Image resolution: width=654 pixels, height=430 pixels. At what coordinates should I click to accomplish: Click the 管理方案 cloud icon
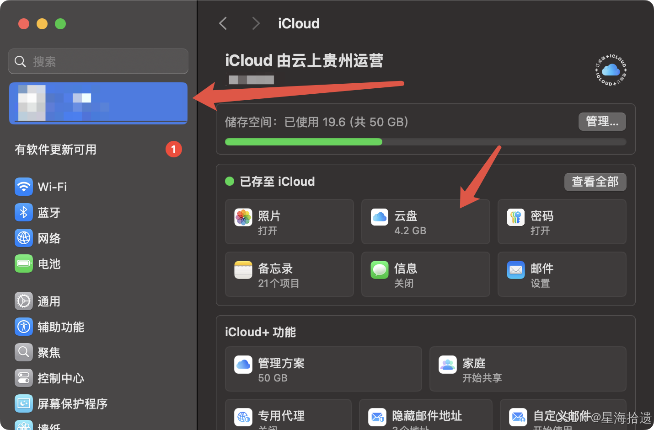point(243,365)
